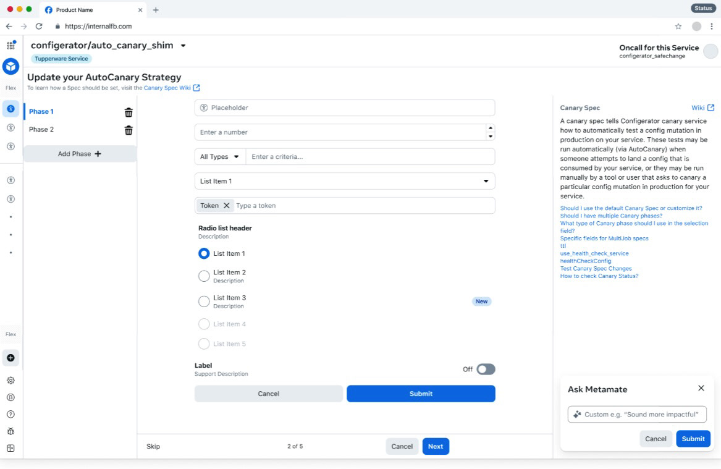Screen dimensions: 721x469
Task: Open the All Types dropdown
Action: click(220, 157)
